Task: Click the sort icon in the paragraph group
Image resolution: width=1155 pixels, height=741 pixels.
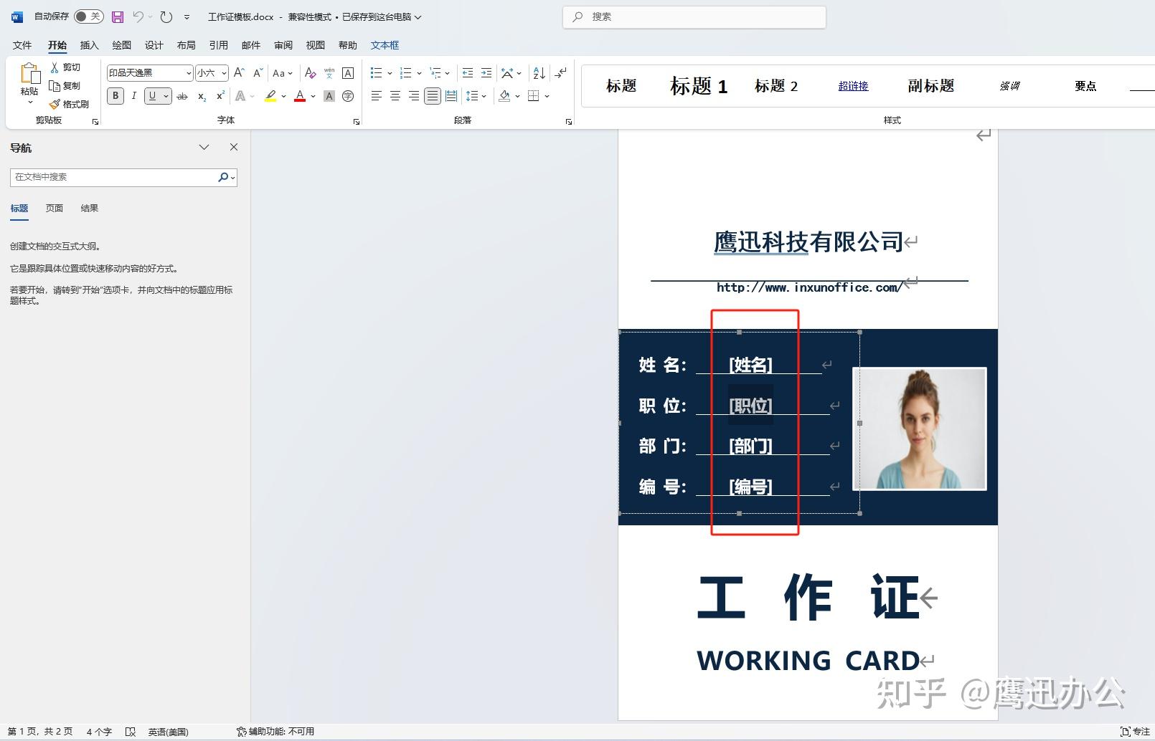Action: click(x=537, y=72)
